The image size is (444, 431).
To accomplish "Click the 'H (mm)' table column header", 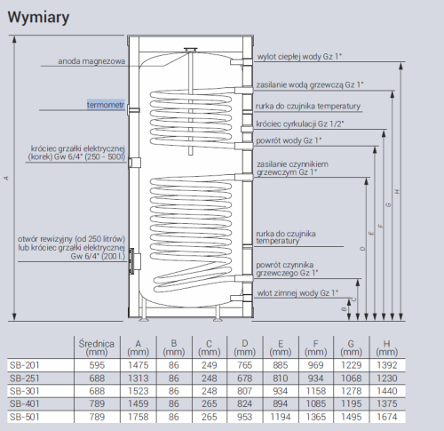I will (387, 347).
